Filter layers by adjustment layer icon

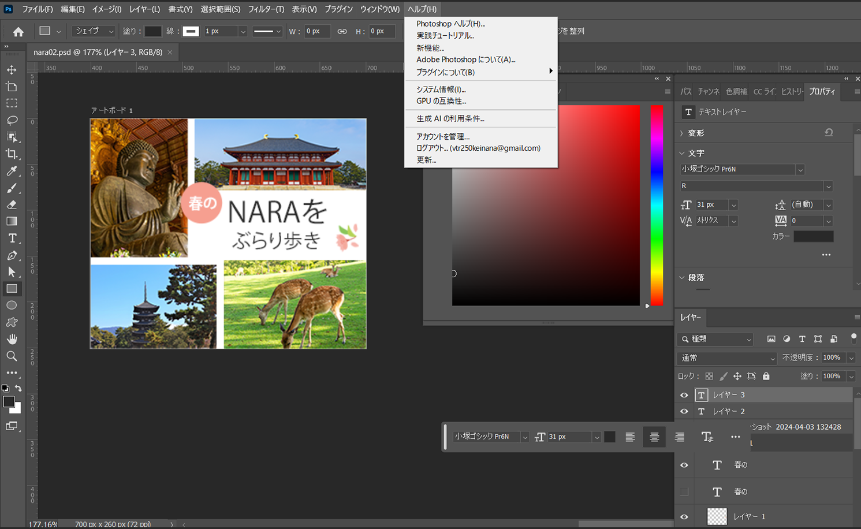coord(787,339)
